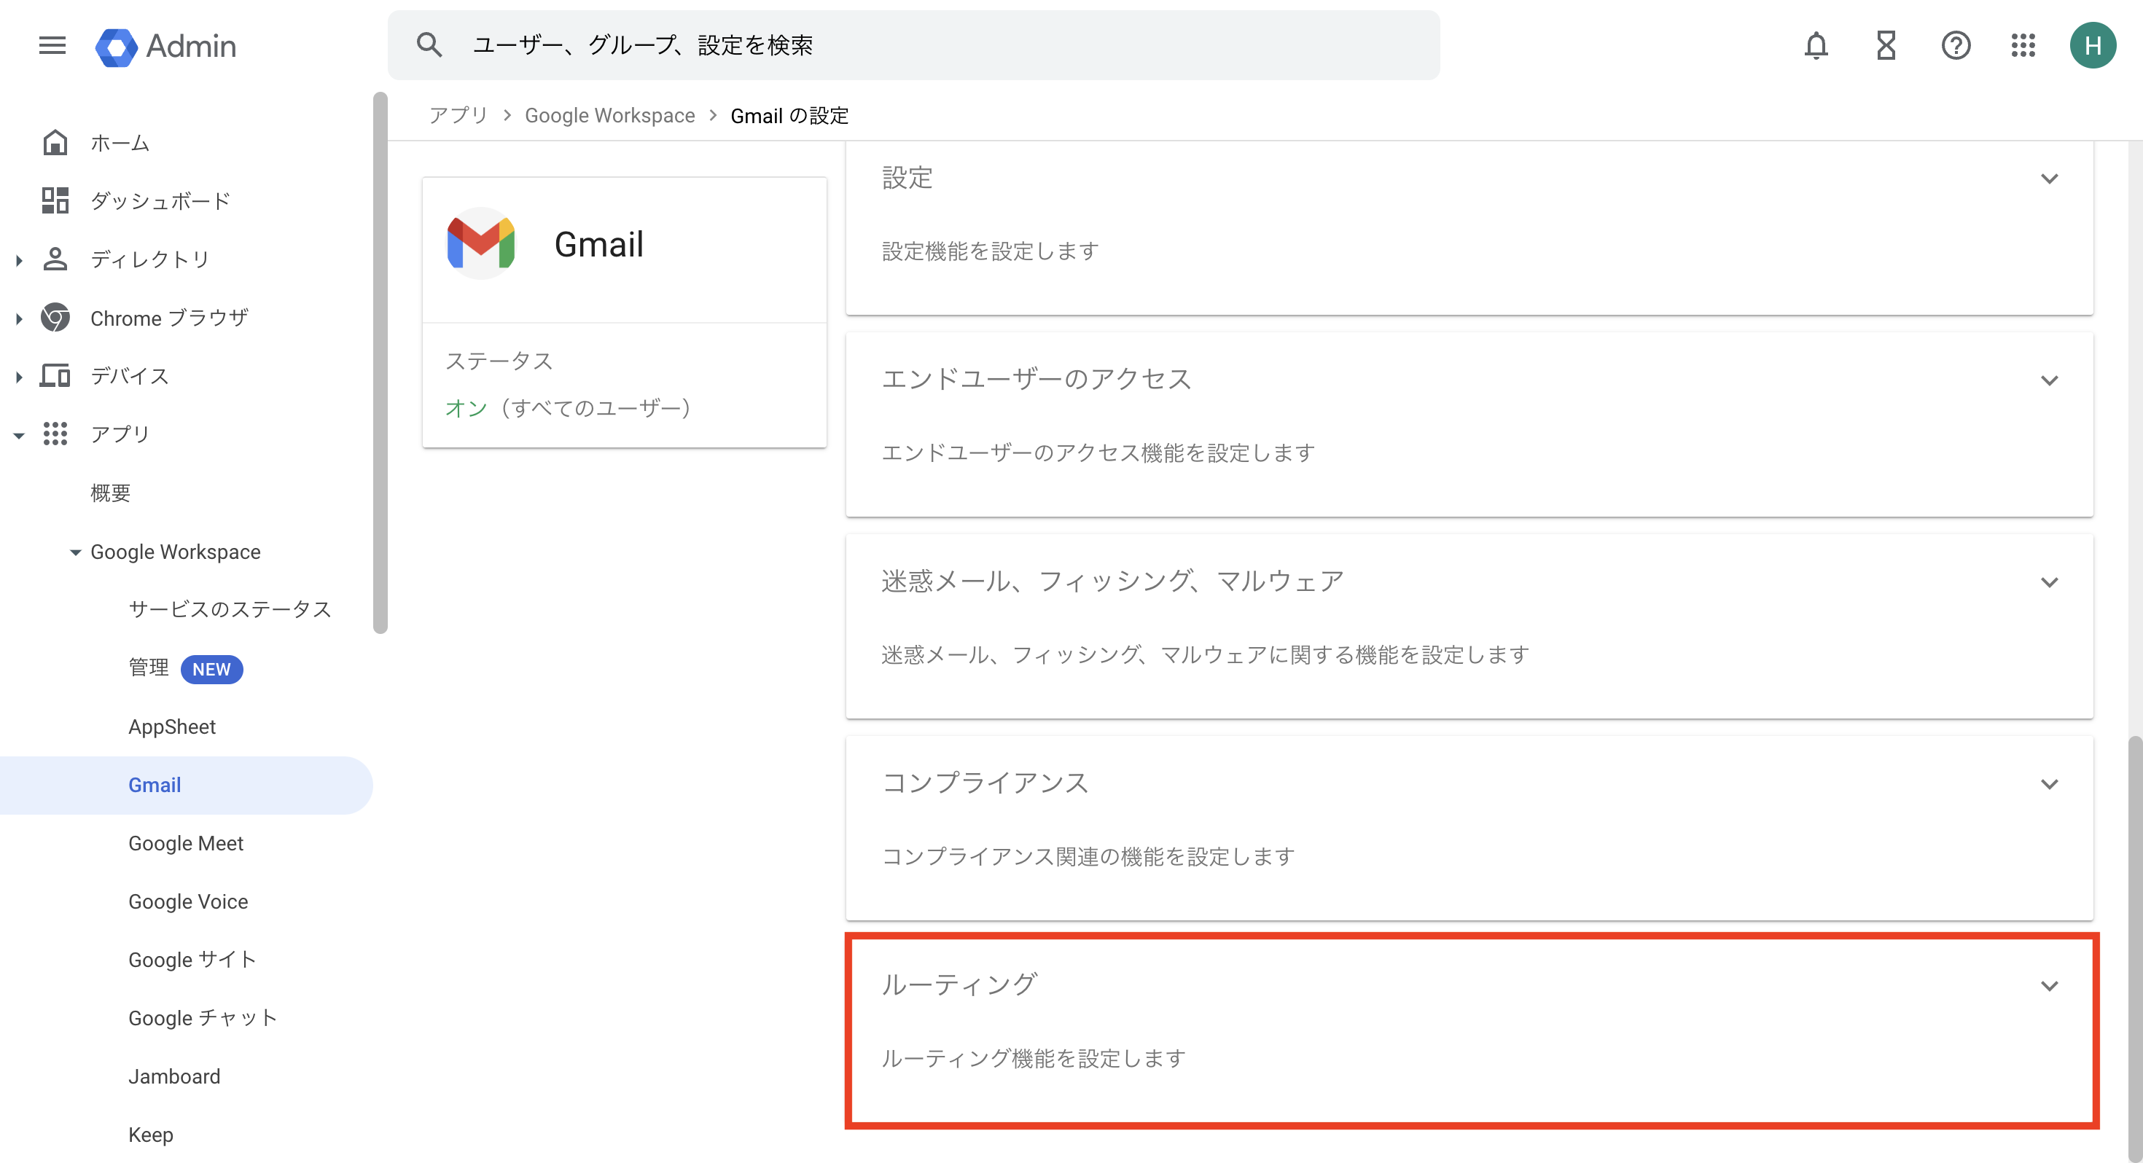Expand the ディレクトリ tree arrow
This screenshot has height=1163, width=2143.
coord(18,259)
